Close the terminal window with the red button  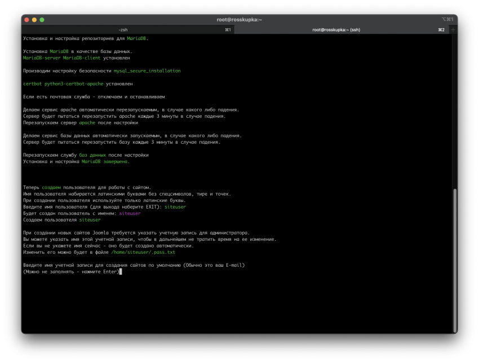click(x=26, y=20)
